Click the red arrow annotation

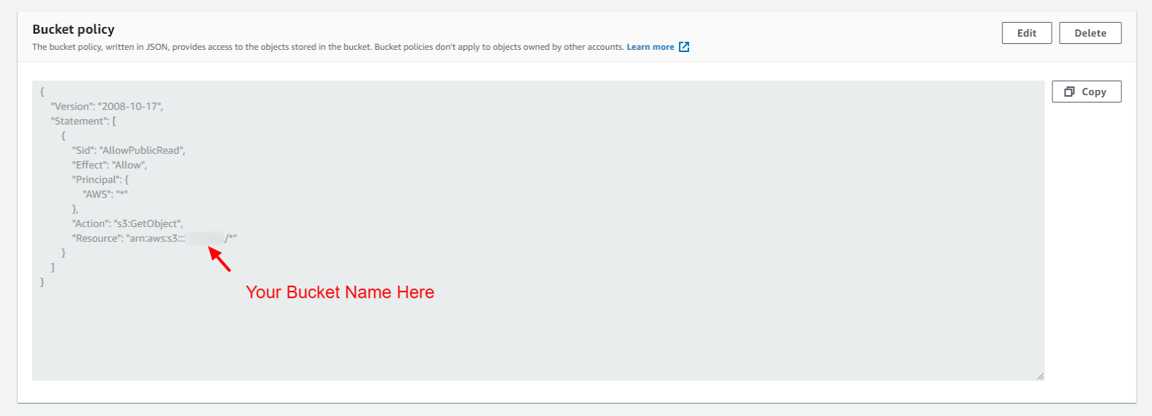coord(220,259)
